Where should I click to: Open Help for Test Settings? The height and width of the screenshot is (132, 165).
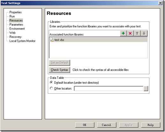pos(151,125)
